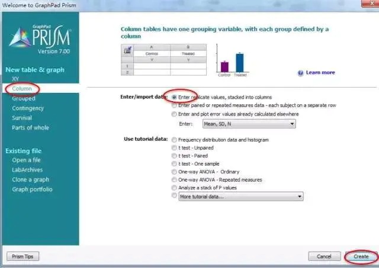Select Column table type

point(22,89)
